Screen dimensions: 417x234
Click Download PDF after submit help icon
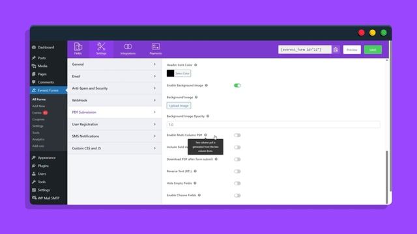click(216, 159)
